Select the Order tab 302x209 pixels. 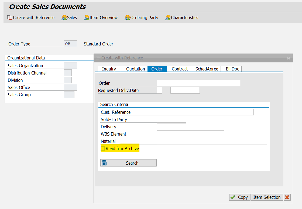pyautogui.click(x=157, y=69)
